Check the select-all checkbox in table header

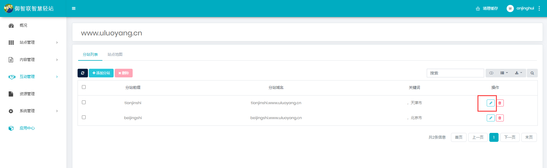pyautogui.click(x=84, y=87)
